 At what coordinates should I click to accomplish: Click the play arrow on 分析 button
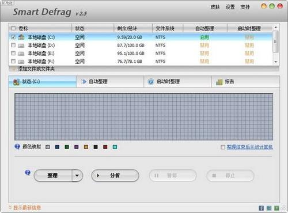pyautogui.click(x=98, y=176)
